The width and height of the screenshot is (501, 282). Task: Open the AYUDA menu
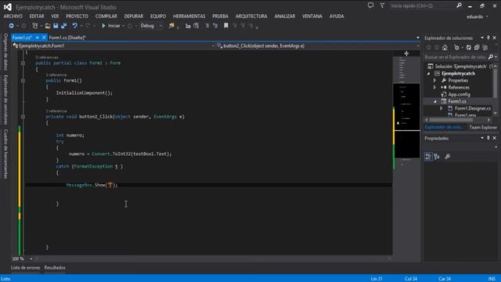(x=337, y=16)
